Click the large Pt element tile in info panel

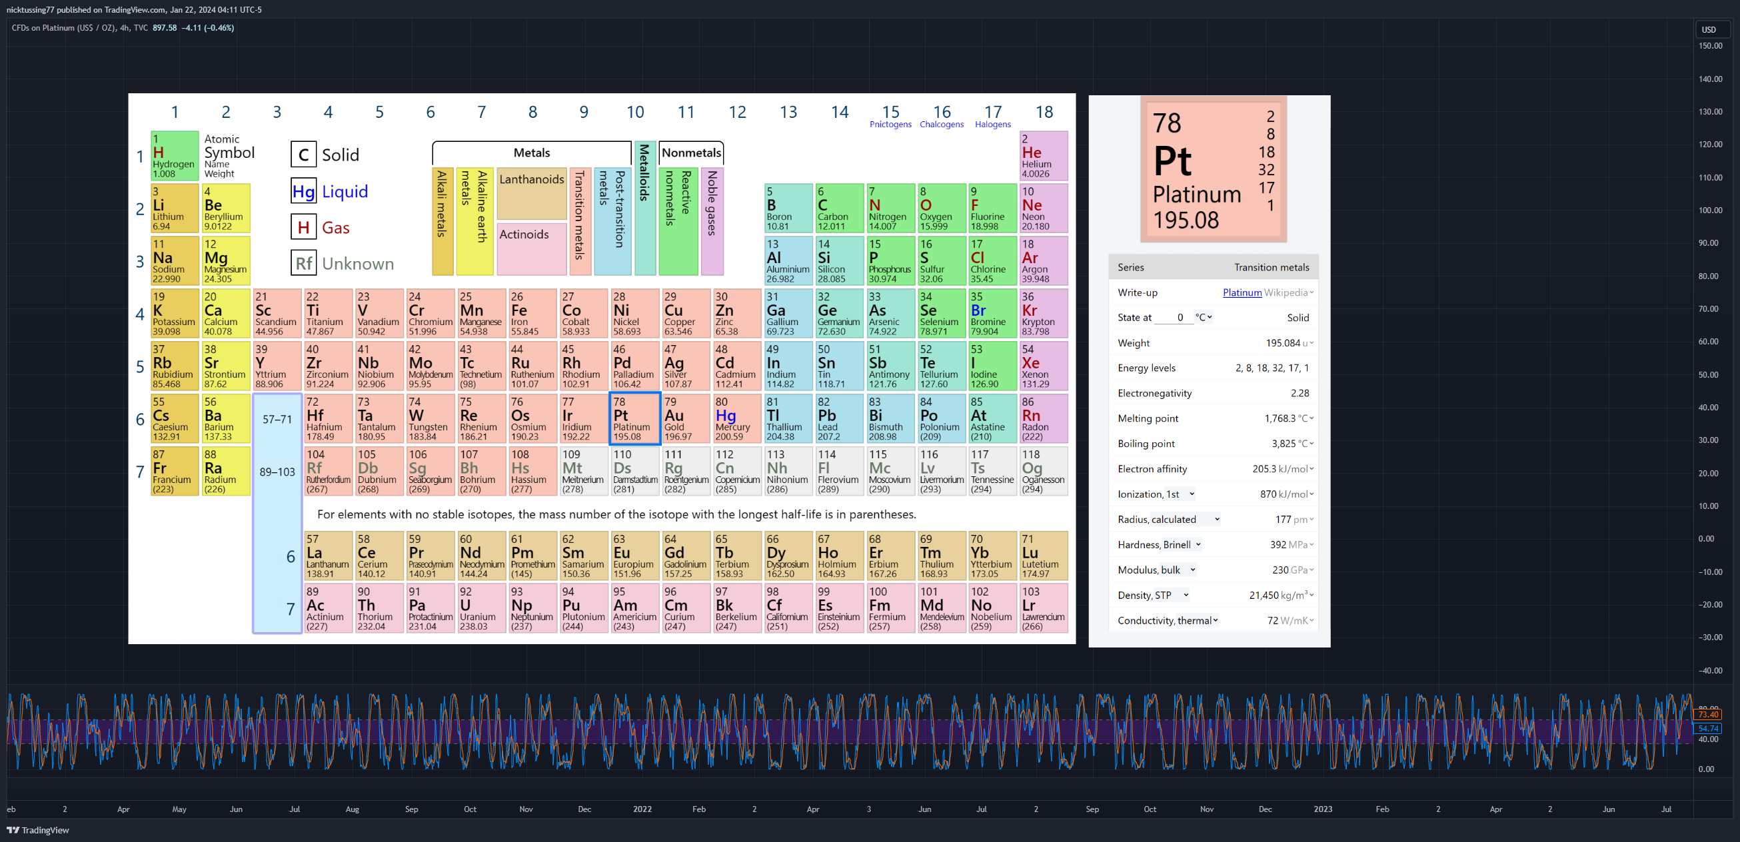tap(1213, 169)
